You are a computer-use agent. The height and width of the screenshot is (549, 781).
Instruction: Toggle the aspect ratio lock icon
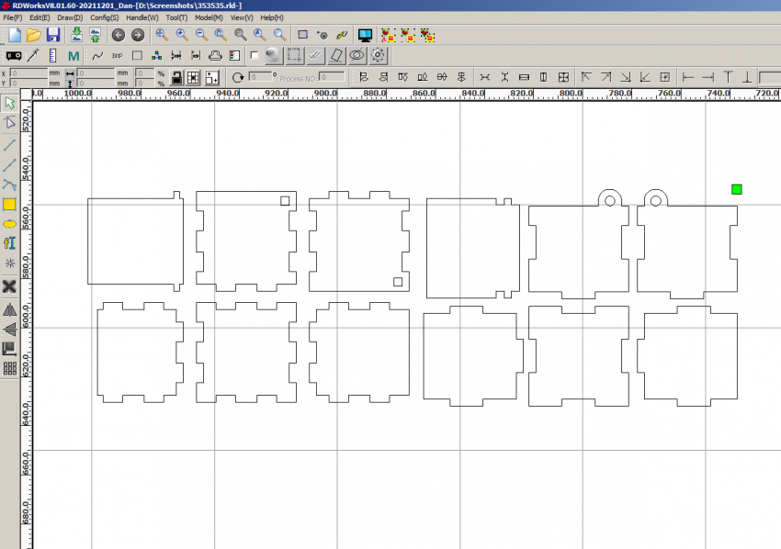tap(178, 78)
